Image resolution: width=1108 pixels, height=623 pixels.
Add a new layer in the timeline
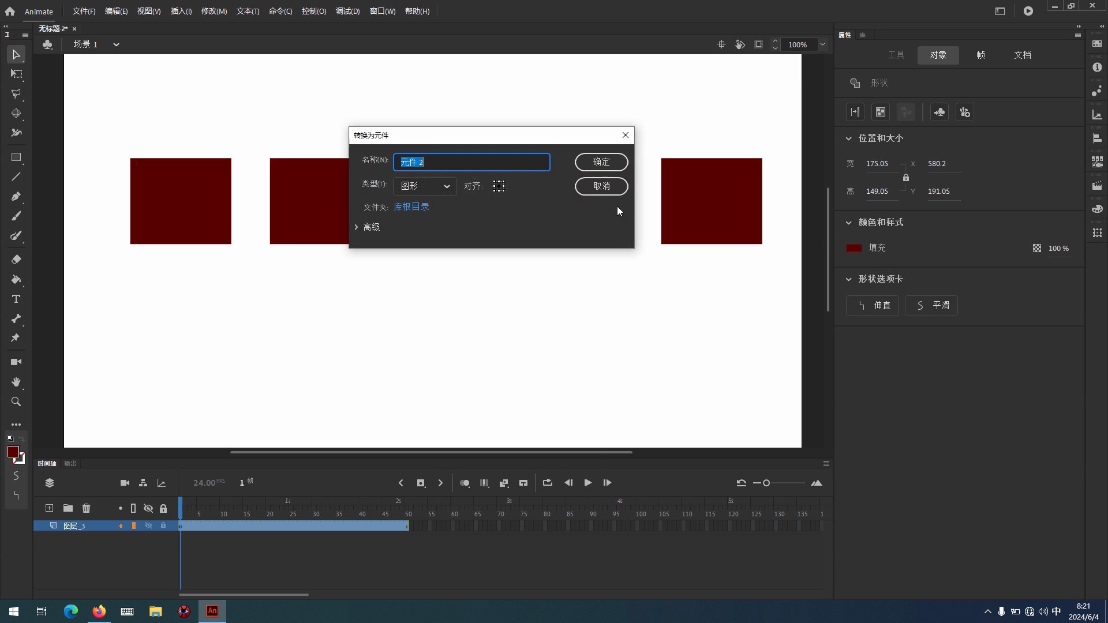click(x=49, y=508)
